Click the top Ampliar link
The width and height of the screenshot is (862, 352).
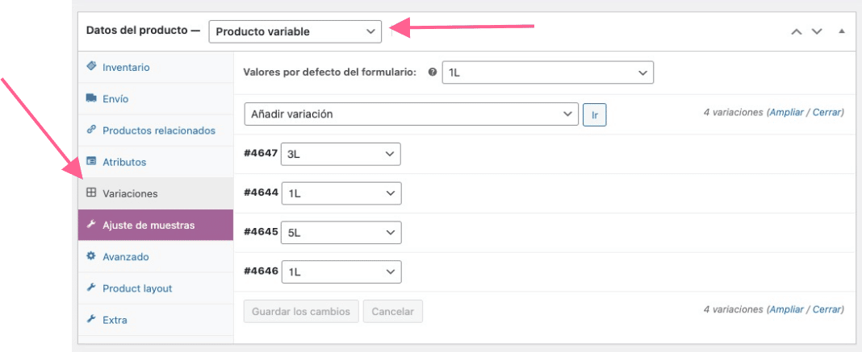point(786,112)
